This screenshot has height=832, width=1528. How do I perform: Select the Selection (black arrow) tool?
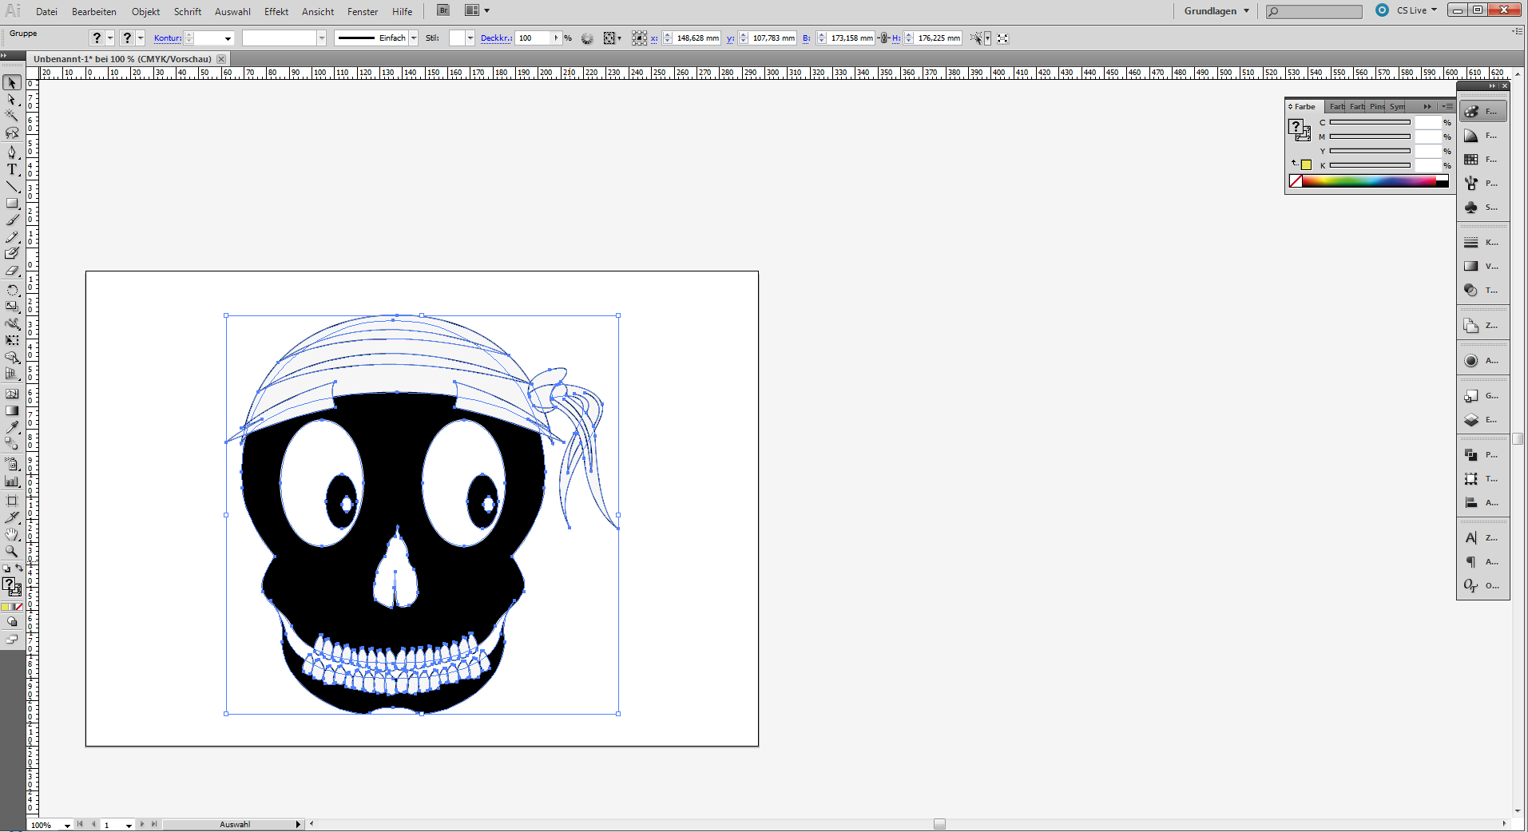[x=12, y=83]
